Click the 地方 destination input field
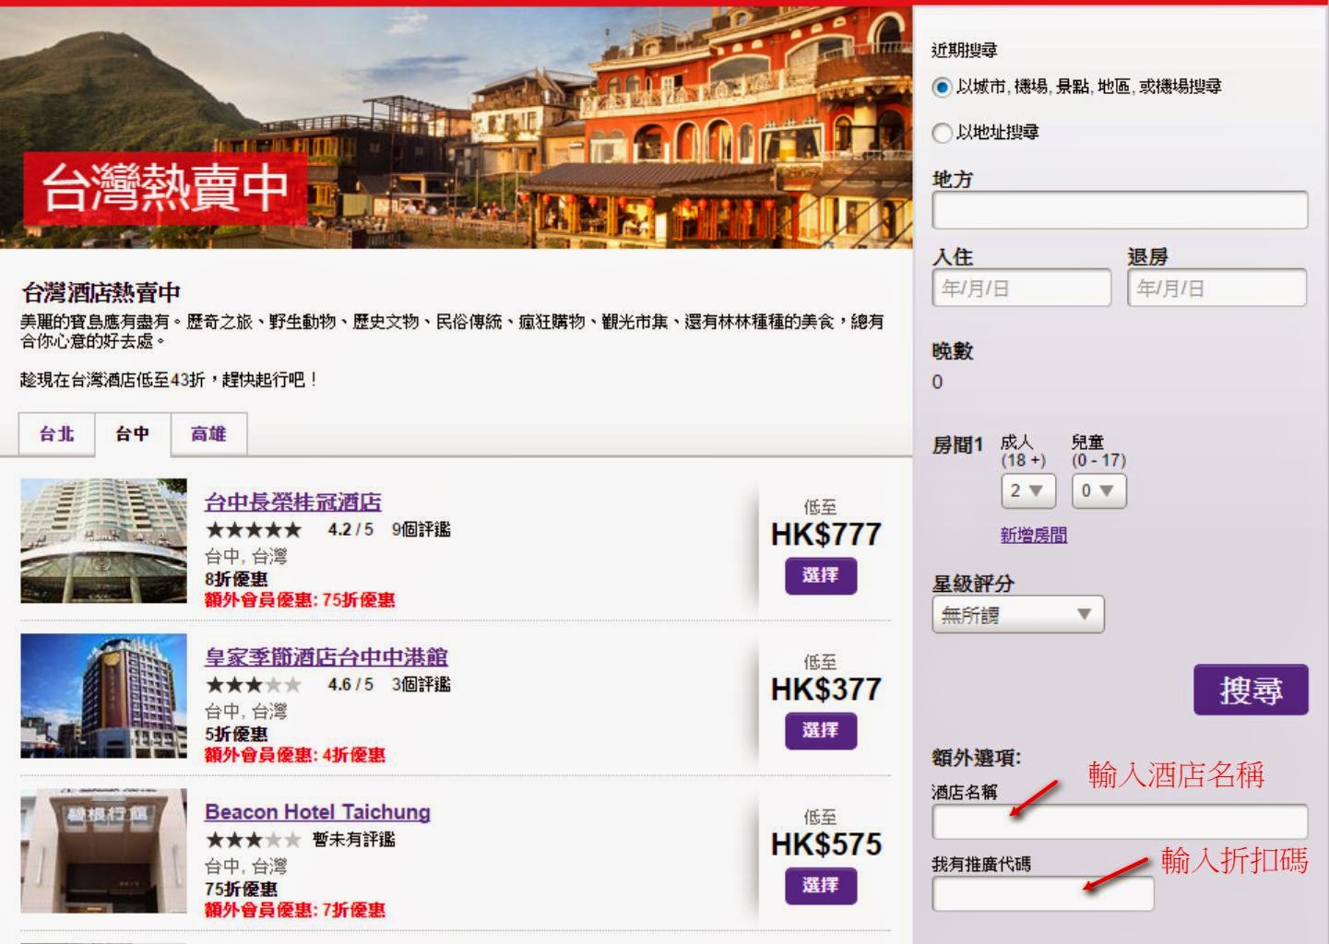This screenshot has height=944, width=1329. 1119,210
